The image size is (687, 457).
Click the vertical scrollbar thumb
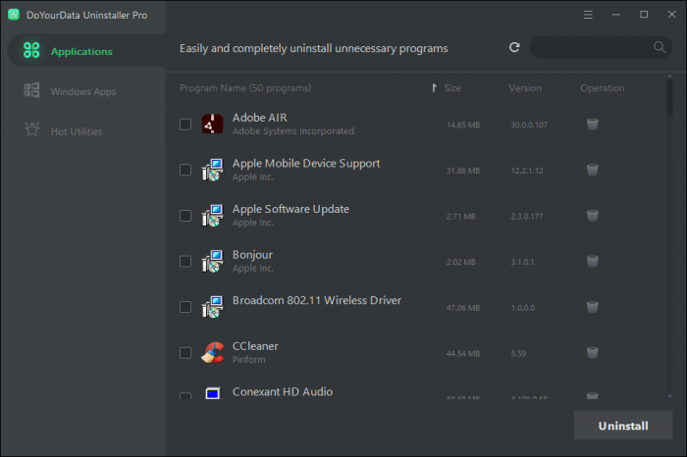point(669,97)
